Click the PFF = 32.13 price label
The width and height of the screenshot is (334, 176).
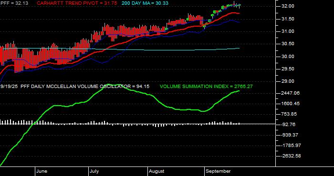14,3
